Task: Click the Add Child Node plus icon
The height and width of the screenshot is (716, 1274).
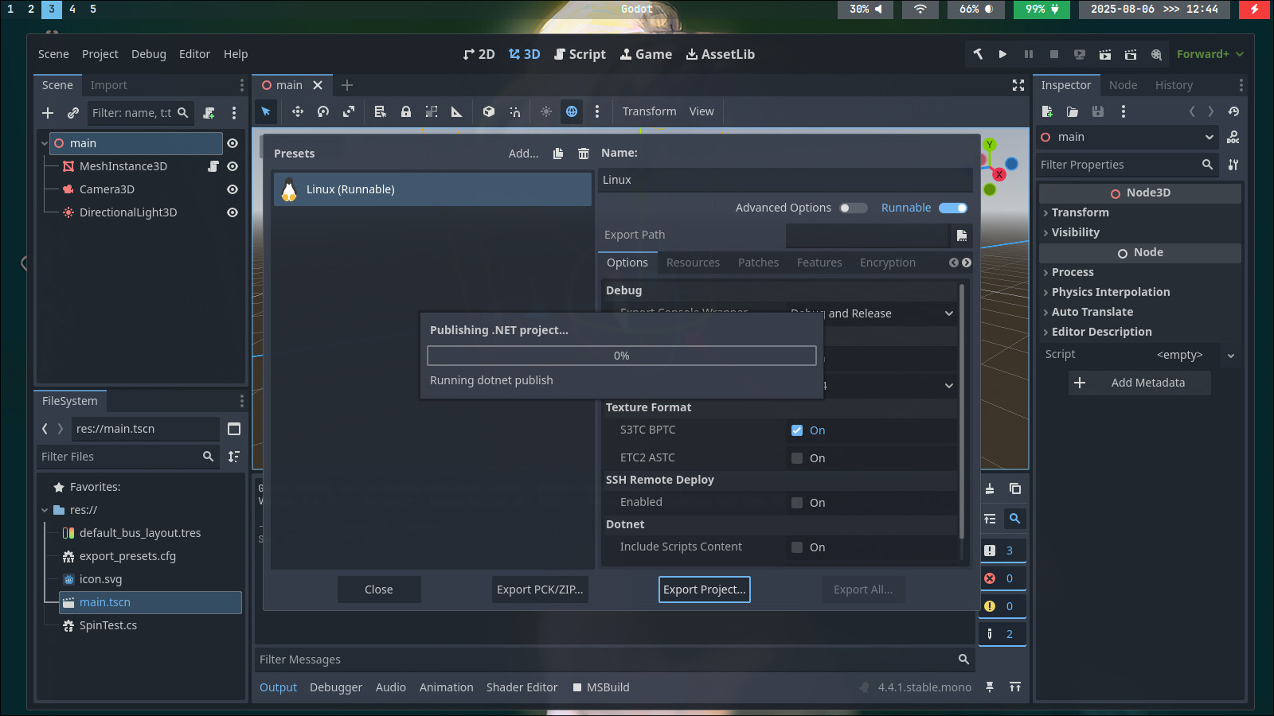Action: 48,113
